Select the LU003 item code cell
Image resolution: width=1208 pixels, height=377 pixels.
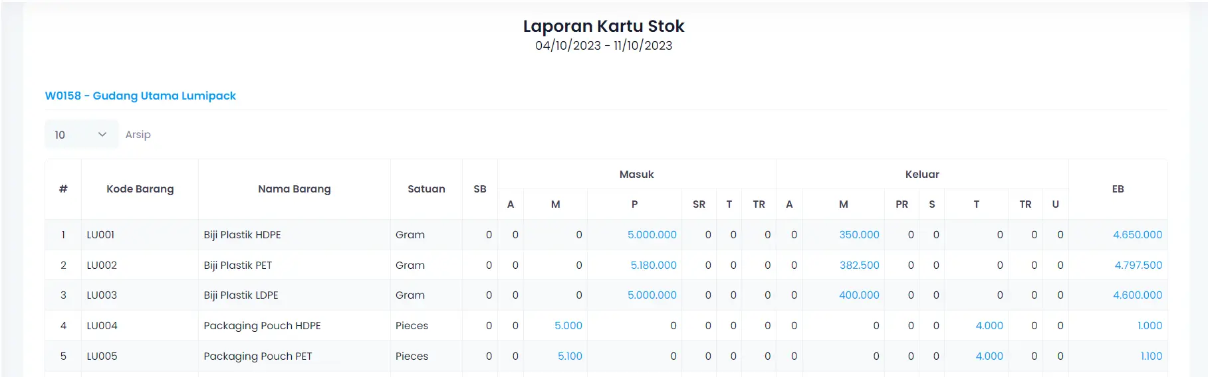tap(140, 295)
